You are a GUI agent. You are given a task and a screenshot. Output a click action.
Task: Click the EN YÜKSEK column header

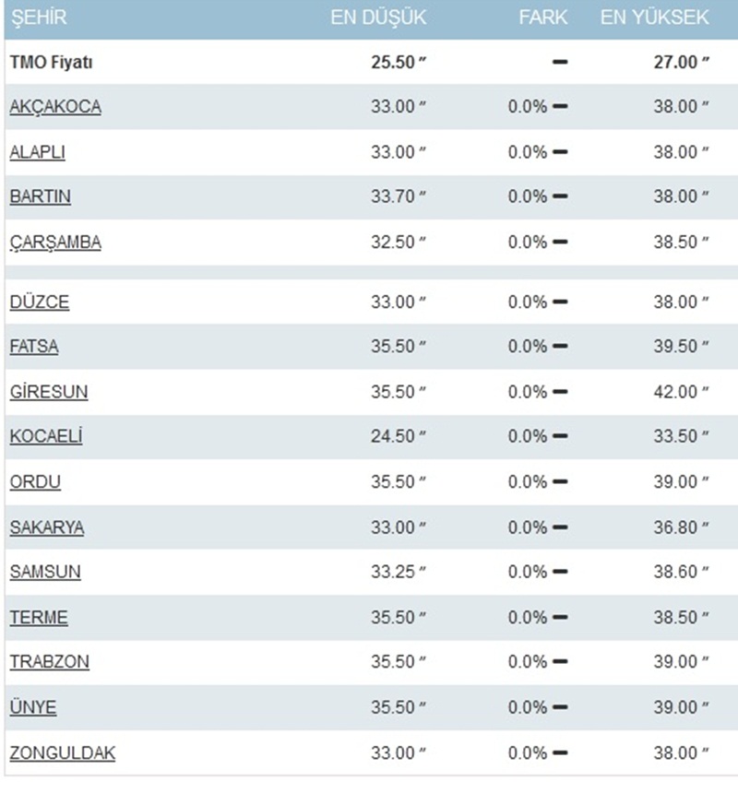[x=655, y=18]
